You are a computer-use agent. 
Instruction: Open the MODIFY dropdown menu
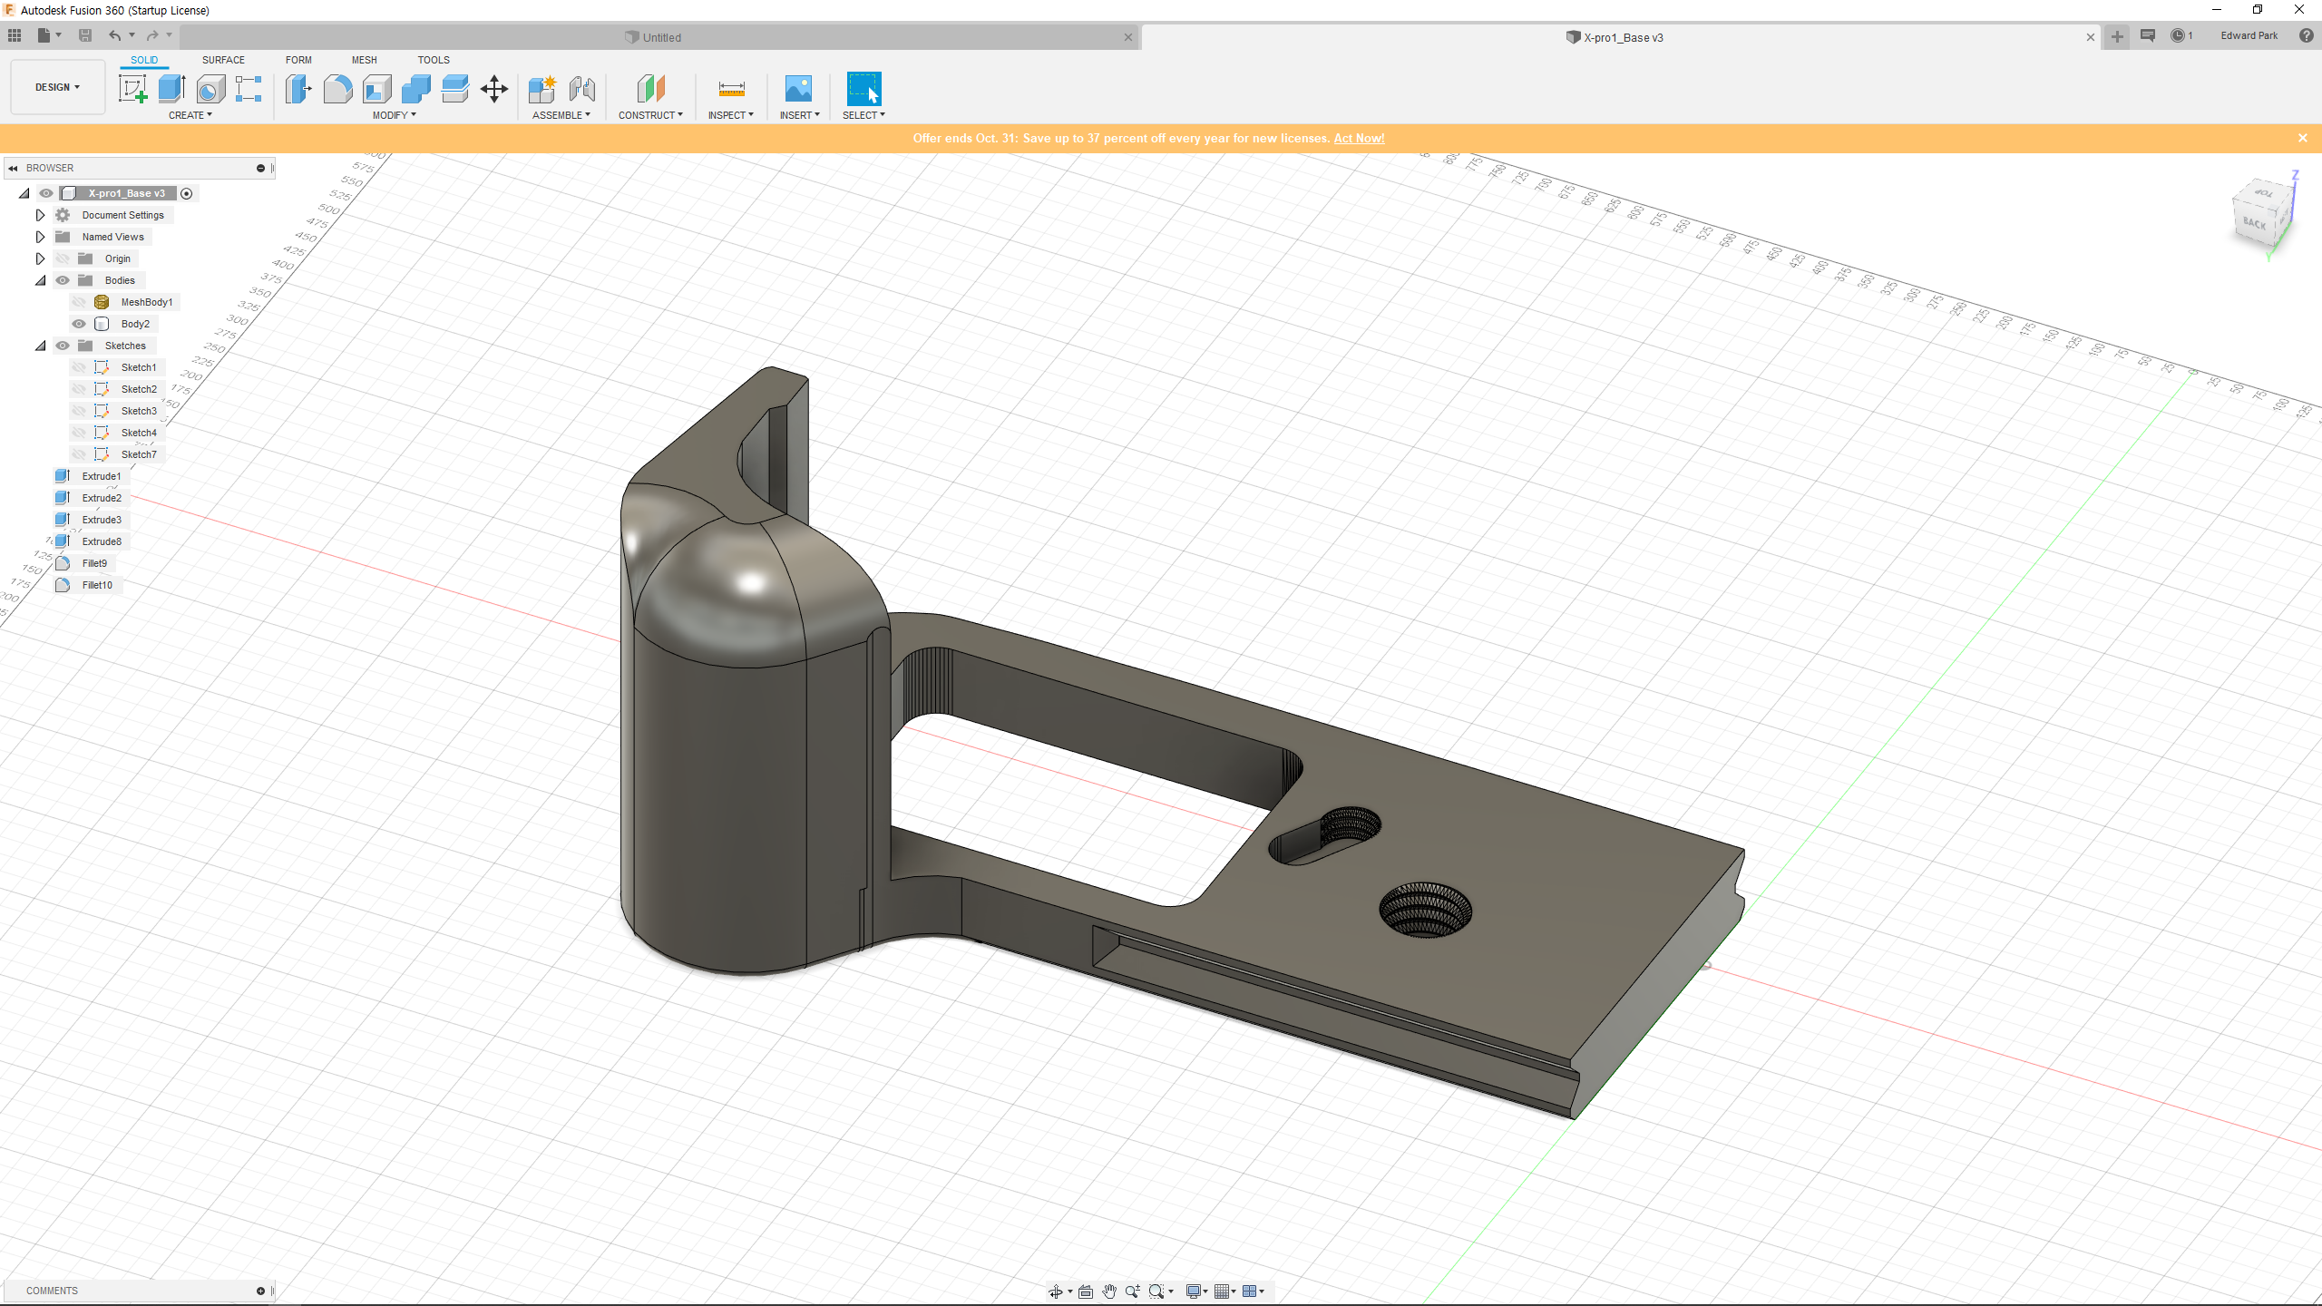394,115
